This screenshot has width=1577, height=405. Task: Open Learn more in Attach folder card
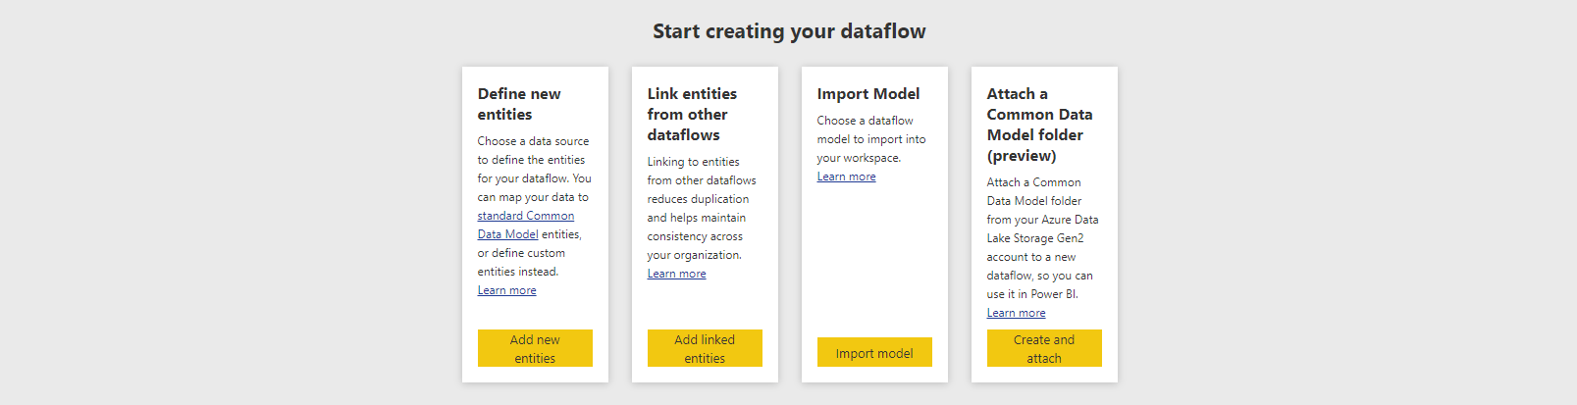click(x=1017, y=313)
